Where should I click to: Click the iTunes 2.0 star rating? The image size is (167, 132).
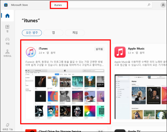tap(42, 53)
